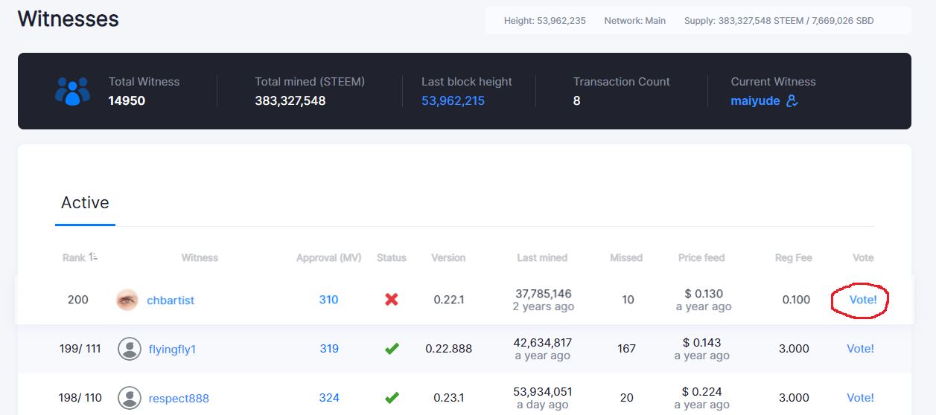Click the Price feed column header
The image size is (936, 415).
pyautogui.click(x=701, y=258)
